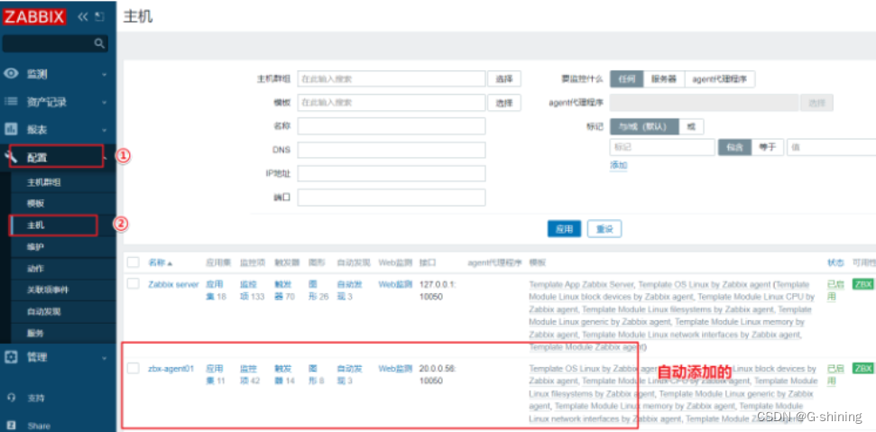Click 选择 button beside 模板 field
Viewport: 876px width, 432px height.
pyautogui.click(x=504, y=103)
